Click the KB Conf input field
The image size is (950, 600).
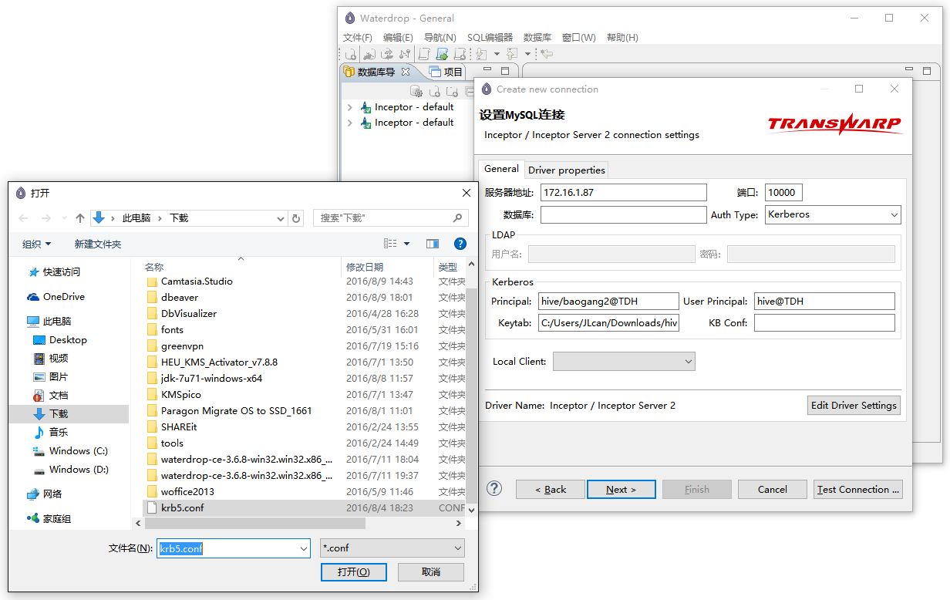(824, 322)
